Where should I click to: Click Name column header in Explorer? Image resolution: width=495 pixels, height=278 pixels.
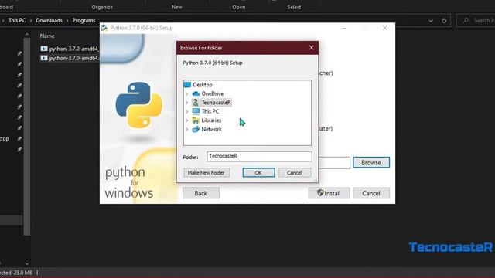point(47,36)
